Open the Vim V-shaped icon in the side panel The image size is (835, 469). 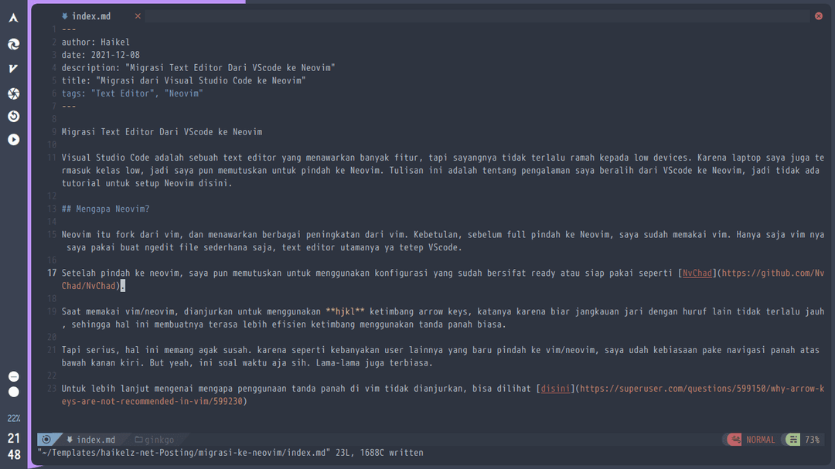13,68
